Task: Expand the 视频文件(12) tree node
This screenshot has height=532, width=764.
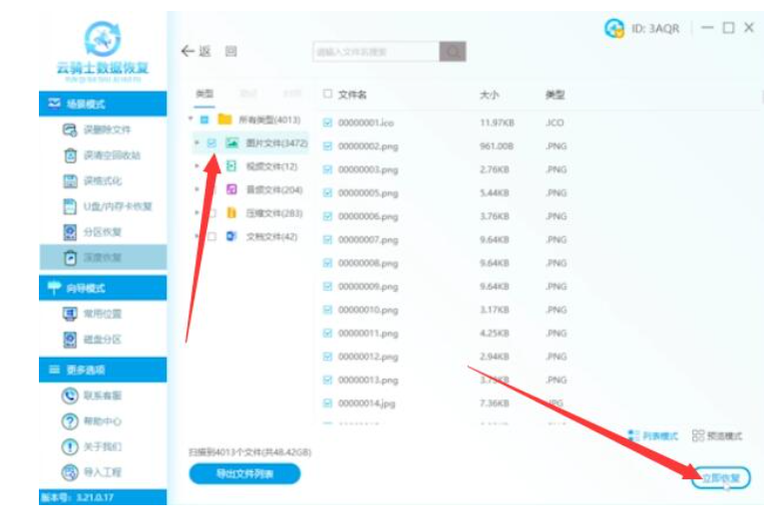Action: point(197,166)
